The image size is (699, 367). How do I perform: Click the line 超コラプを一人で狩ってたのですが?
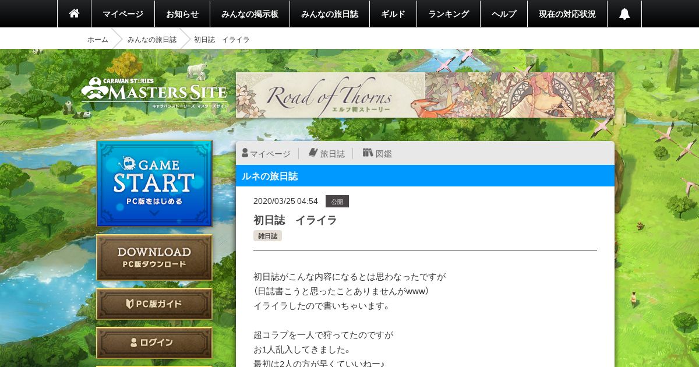point(323,335)
